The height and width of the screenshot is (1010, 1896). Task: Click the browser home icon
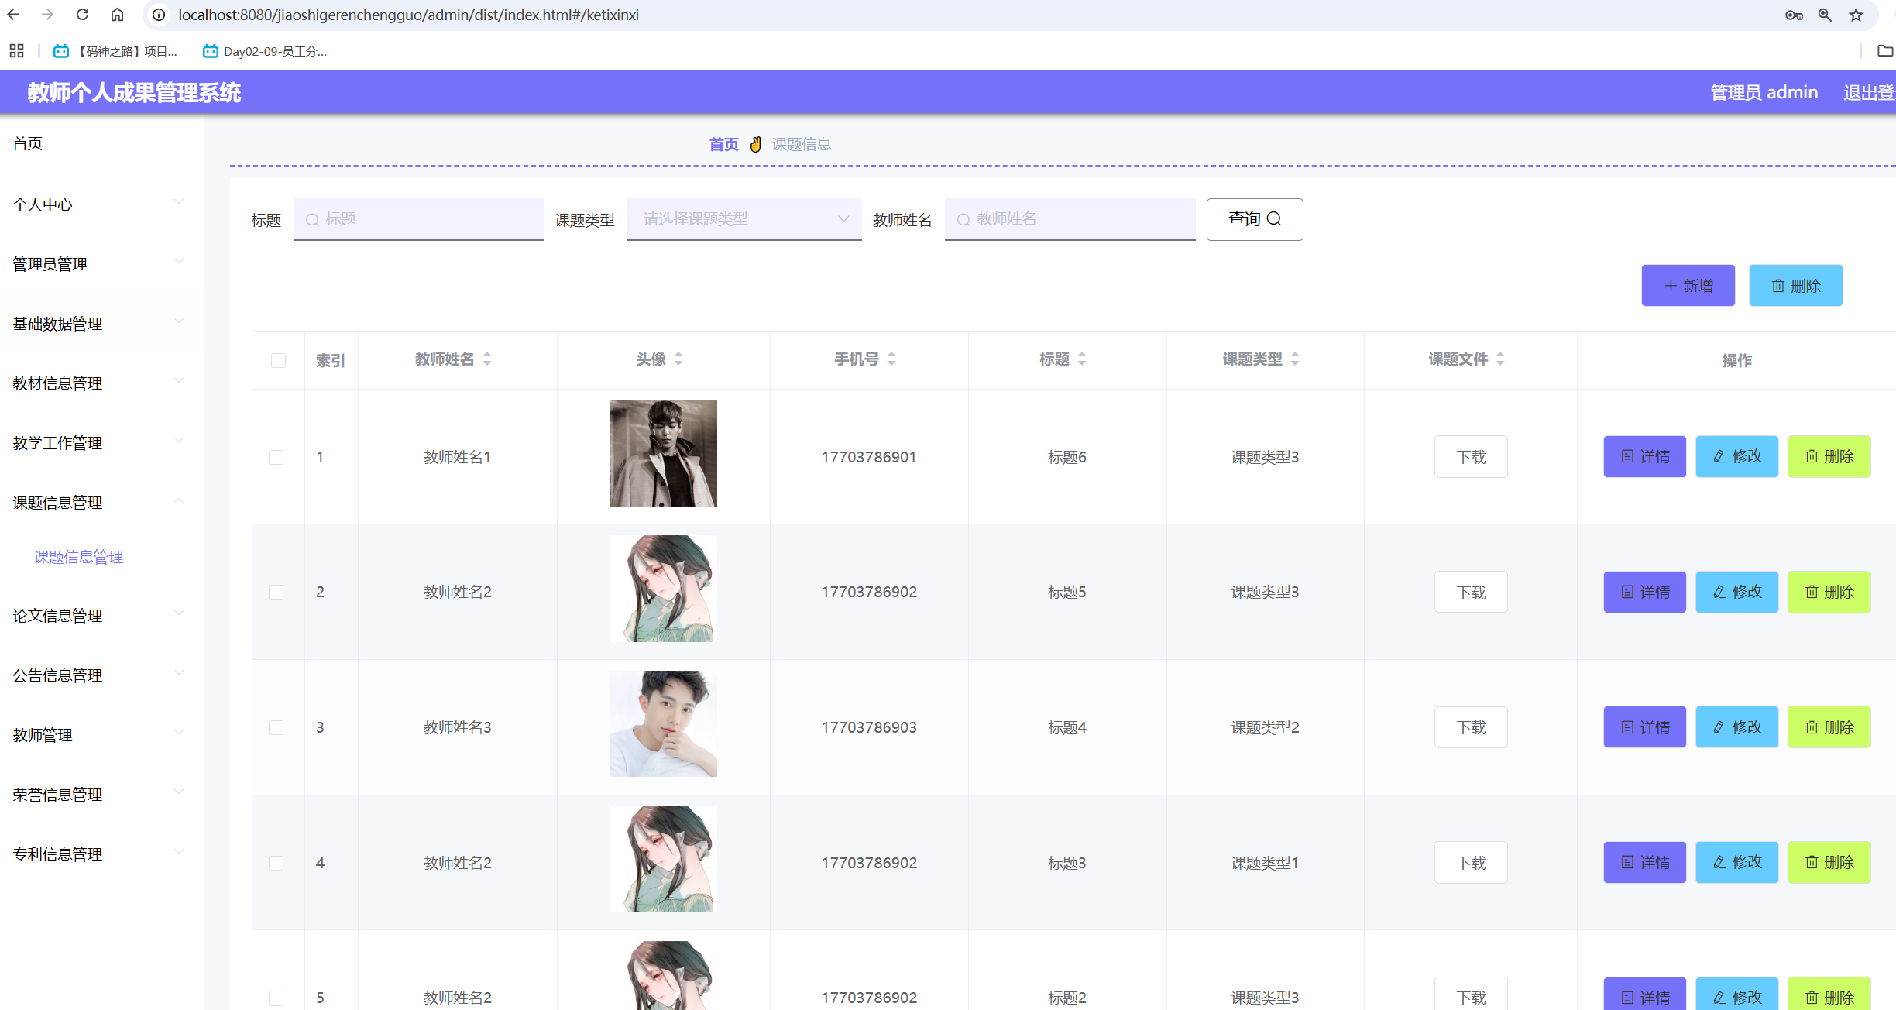117,15
